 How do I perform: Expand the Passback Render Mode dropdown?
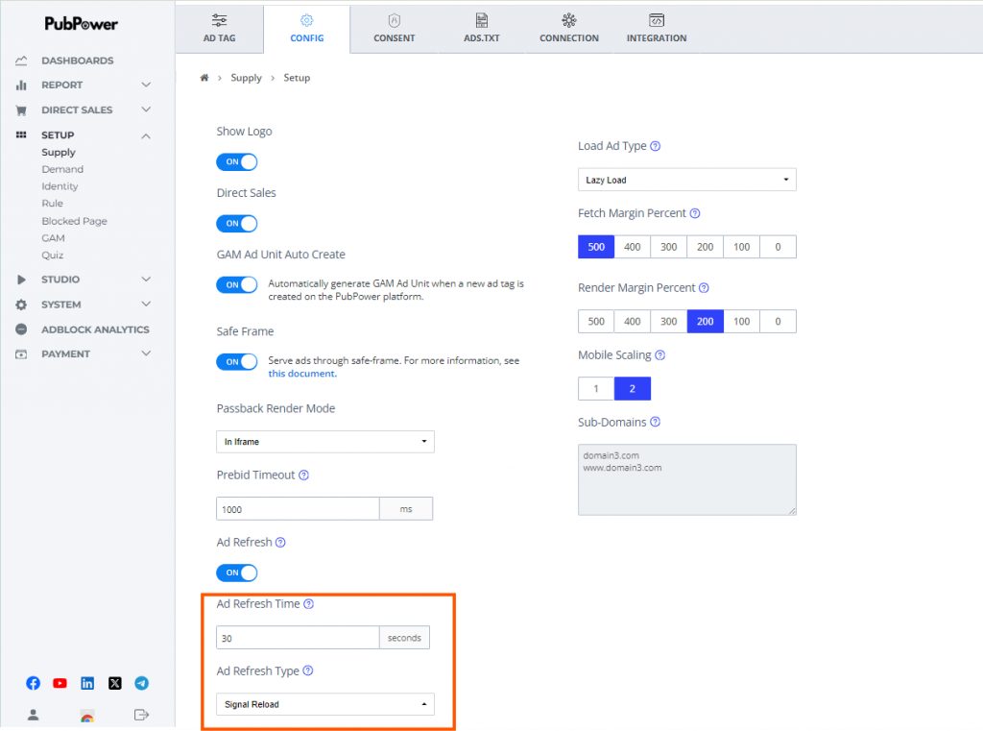324,442
